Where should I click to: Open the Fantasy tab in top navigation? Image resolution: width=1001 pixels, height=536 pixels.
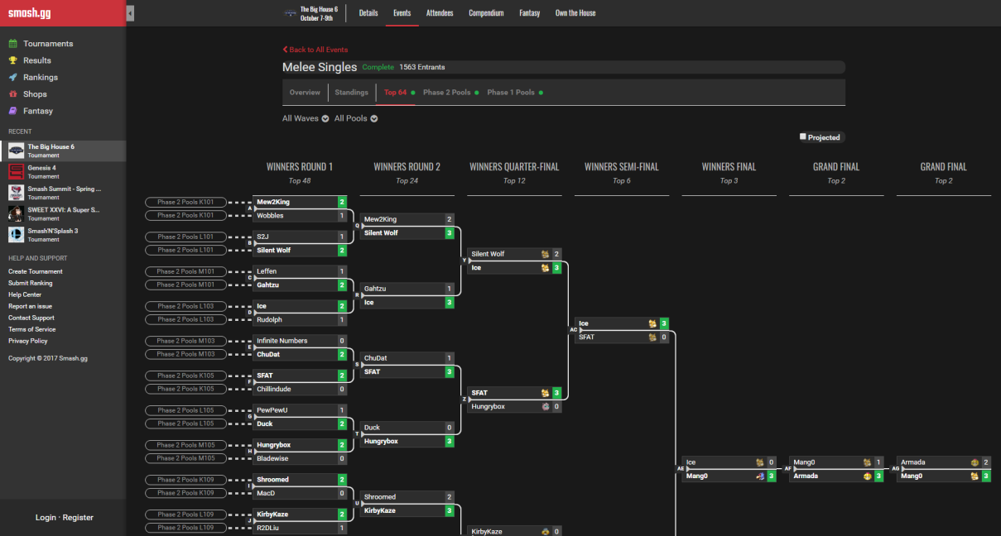pyautogui.click(x=530, y=13)
